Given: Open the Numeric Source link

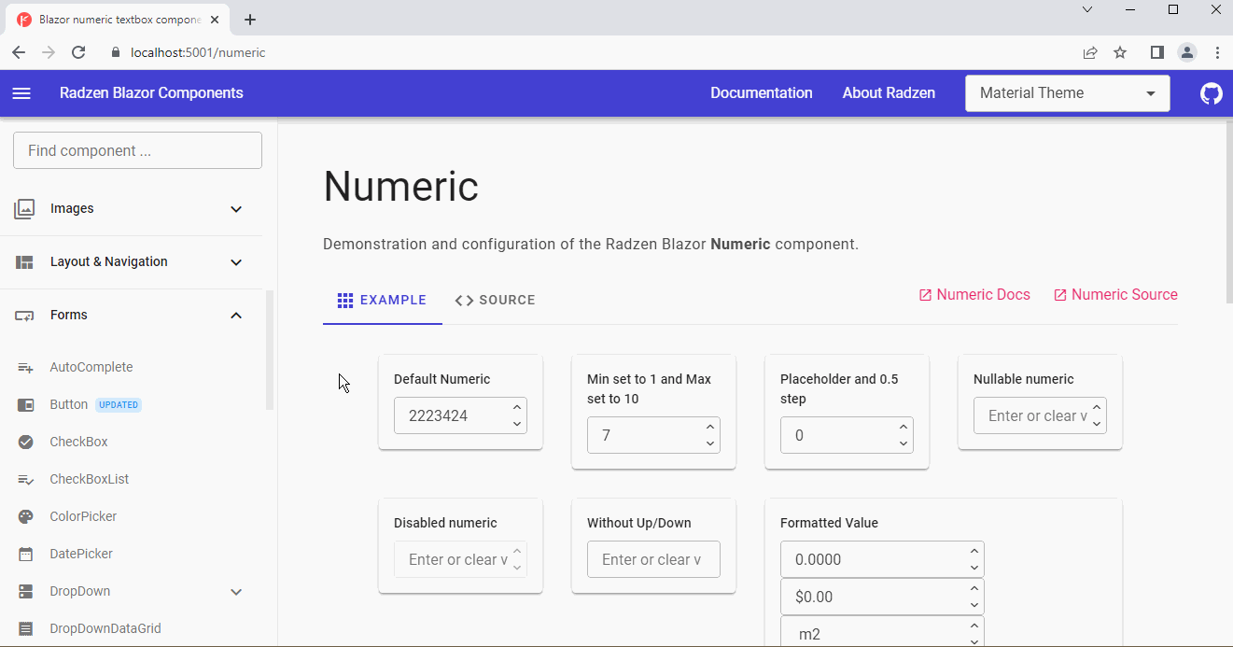Looking at the screenshot, I should 1115,295.
